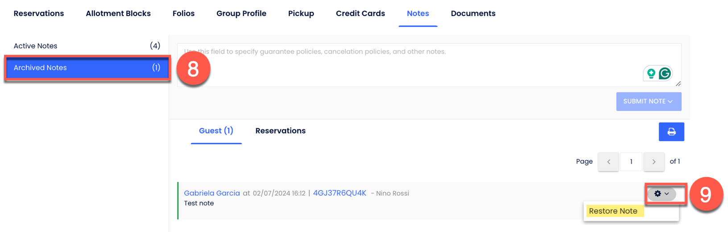Open the gear settings menu on note
This screenshot has width=728, height=232.
[x=661, y=194]
